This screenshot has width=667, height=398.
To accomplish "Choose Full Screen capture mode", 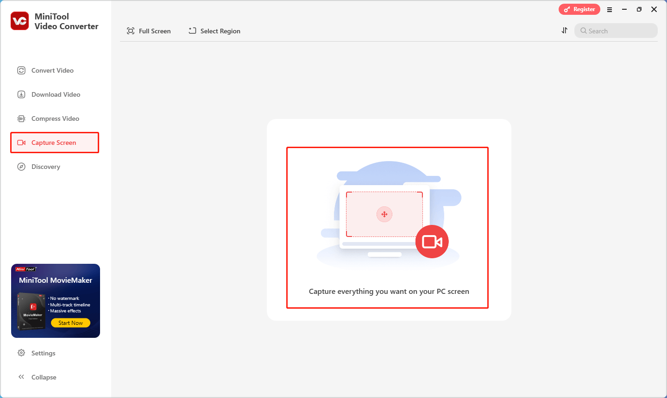I will coord(149,31).
